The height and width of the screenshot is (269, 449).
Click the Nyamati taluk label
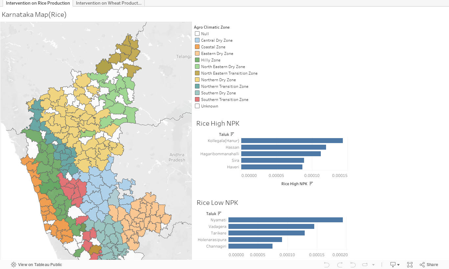coord(219,220)
